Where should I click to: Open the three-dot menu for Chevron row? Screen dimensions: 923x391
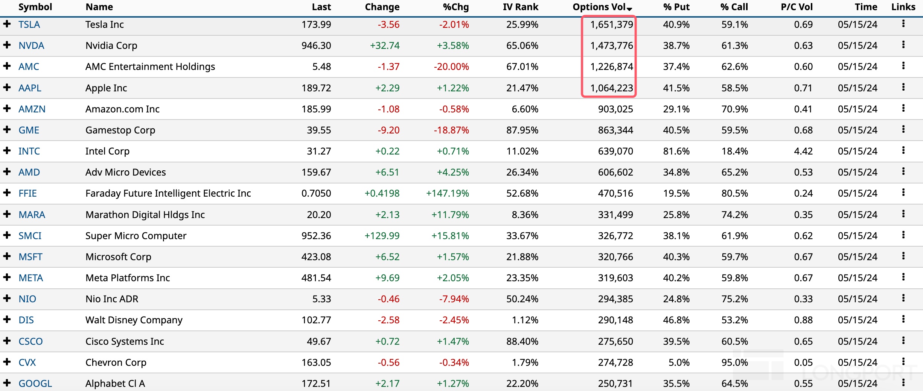click(x=903, y=362)
